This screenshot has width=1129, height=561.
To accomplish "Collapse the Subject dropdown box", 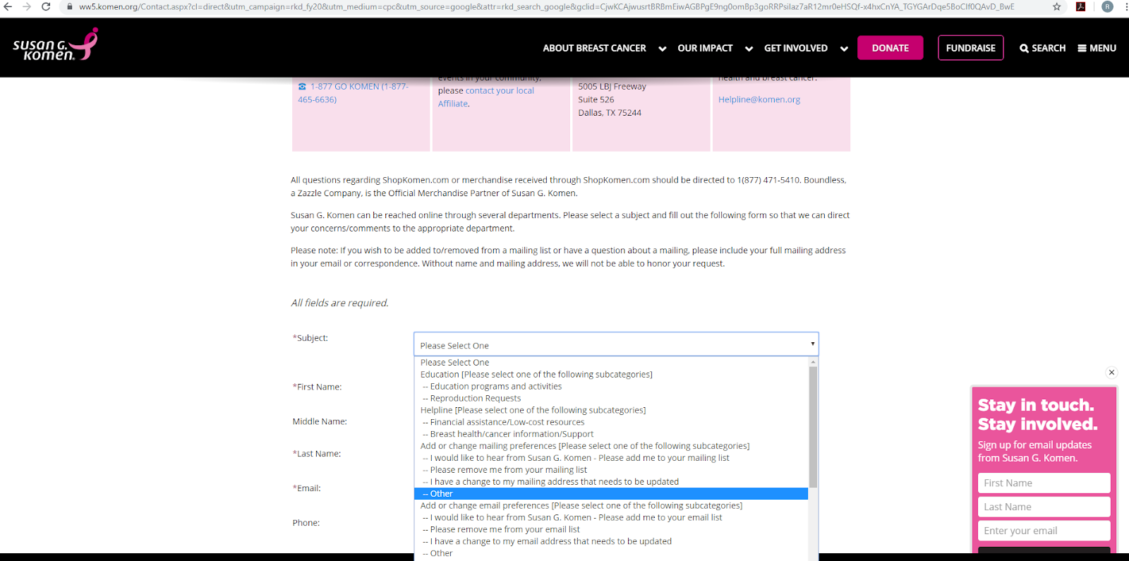I will [616, 344].
